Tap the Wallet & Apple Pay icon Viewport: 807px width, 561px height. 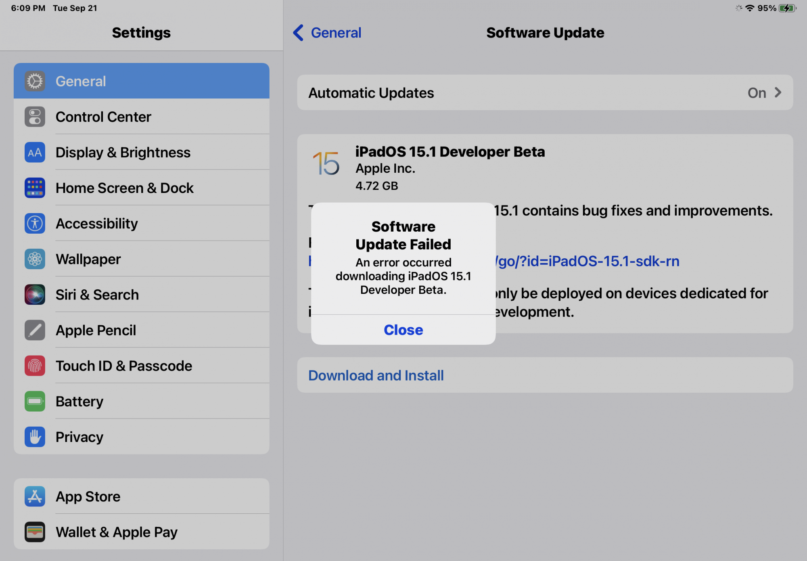pos(35,532)
